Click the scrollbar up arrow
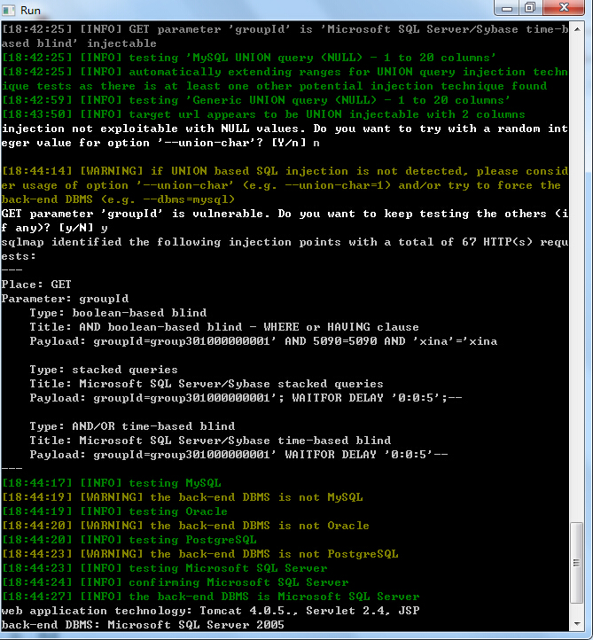Viewport: 593px width, 640px height. 577,29
